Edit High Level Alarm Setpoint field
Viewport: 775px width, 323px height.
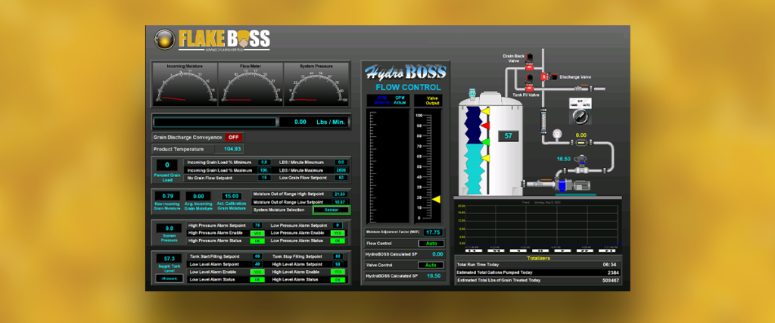pyautogui.click(x=338, y=264)
